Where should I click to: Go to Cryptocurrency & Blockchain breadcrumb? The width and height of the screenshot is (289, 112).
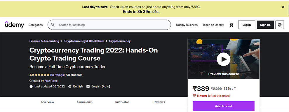84,41
